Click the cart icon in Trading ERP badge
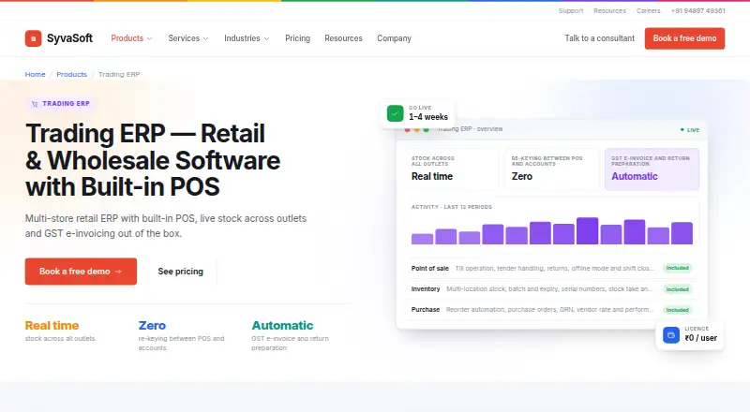Viewport: 750px width, 412px height. pyautogui.click(x=35, y=104)
